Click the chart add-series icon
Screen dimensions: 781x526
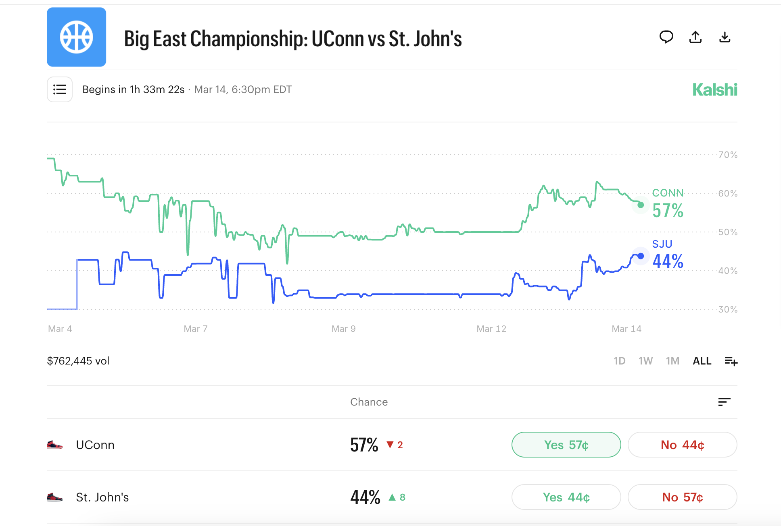731,361
